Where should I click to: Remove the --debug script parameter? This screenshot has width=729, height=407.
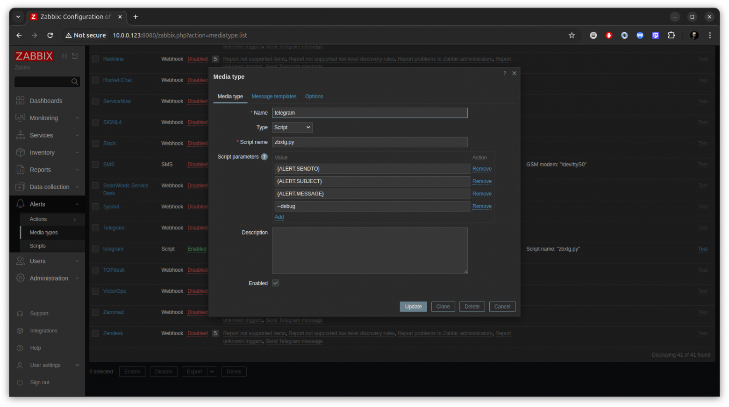(482, 206)
